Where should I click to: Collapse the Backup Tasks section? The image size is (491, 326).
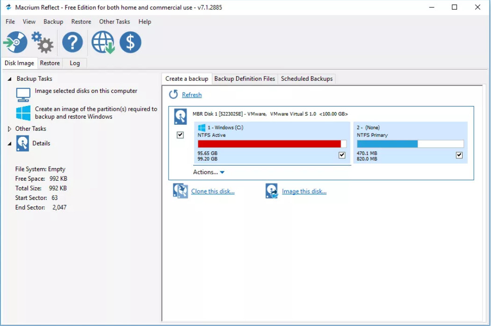click(9, 79)
